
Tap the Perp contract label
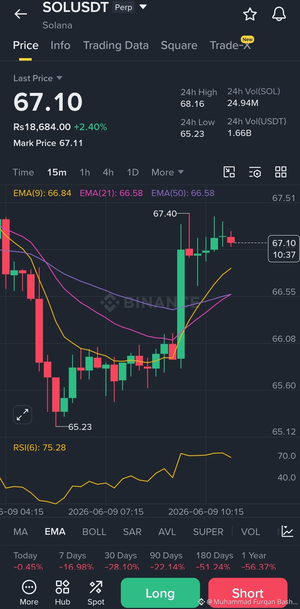tap(124, 7)
